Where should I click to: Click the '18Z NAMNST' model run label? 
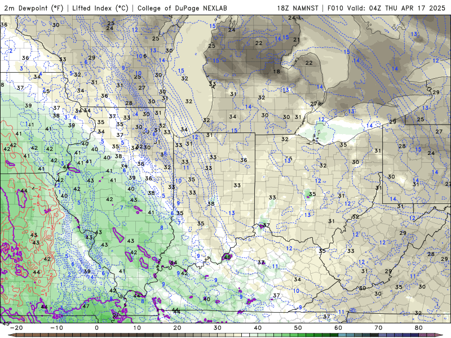298,8
